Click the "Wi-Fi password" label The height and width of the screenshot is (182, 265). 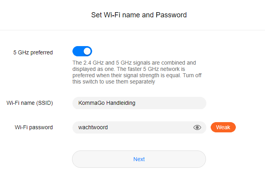34,127
